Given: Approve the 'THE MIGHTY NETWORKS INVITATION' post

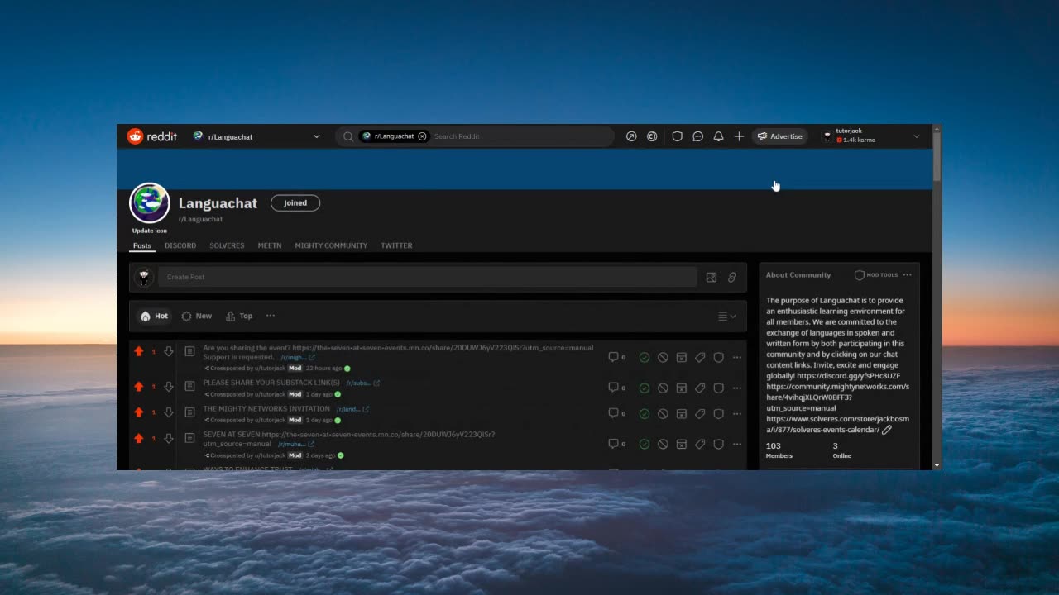Looking at the screenshot, I should coord(645,413).
